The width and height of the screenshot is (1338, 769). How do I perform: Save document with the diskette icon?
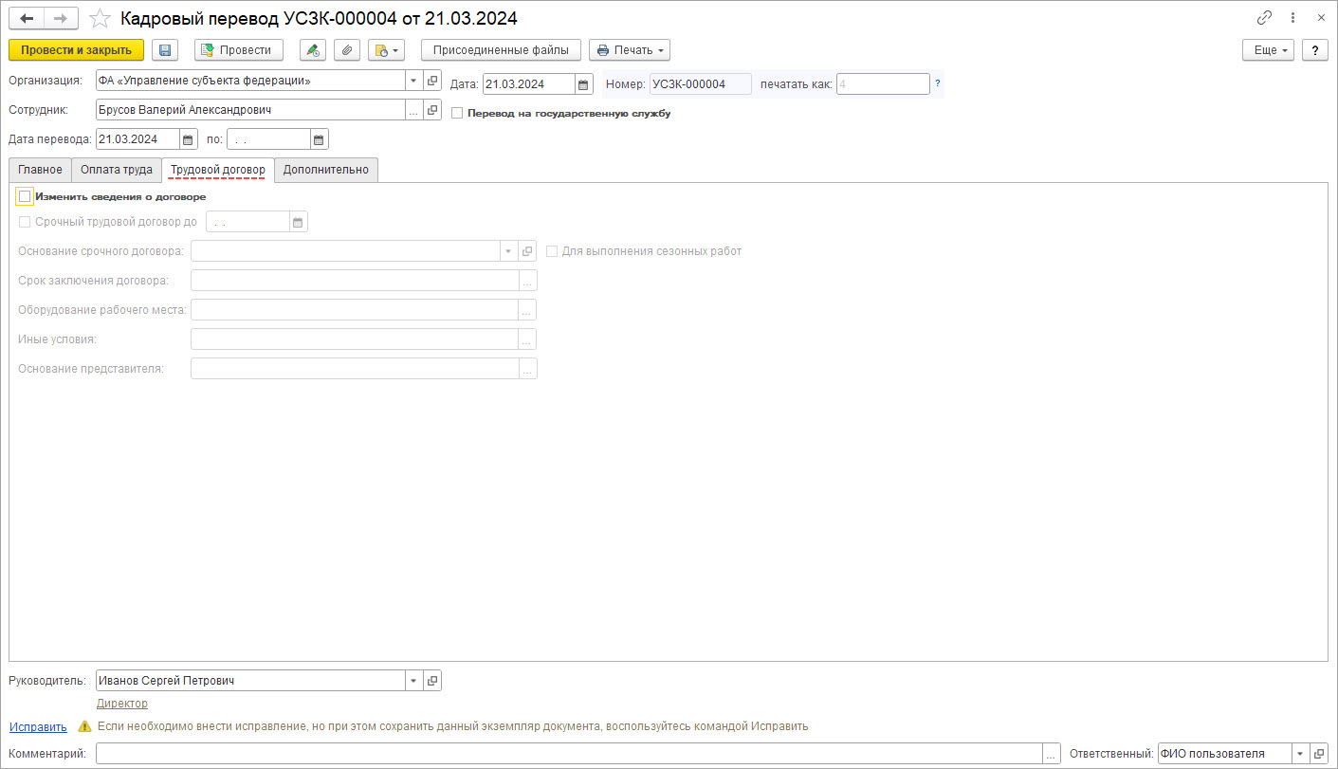pyautogui.click(x=165, y=50)
